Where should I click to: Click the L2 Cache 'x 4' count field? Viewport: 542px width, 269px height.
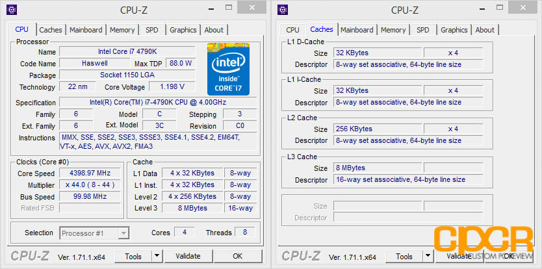click(x=453, y=129)
